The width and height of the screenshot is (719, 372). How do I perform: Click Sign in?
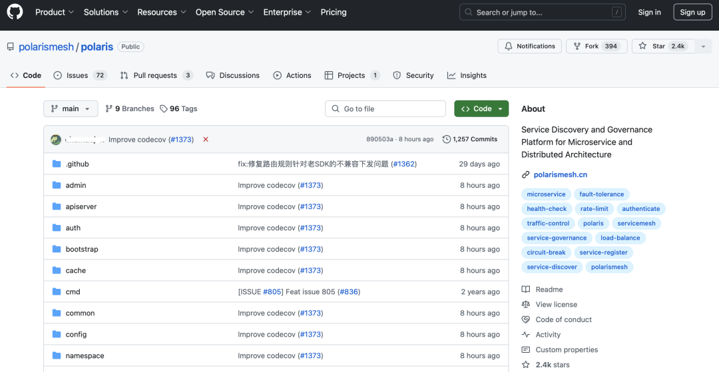[x=649, y=13]
